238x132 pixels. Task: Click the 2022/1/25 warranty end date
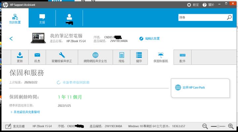pos(64,106)
